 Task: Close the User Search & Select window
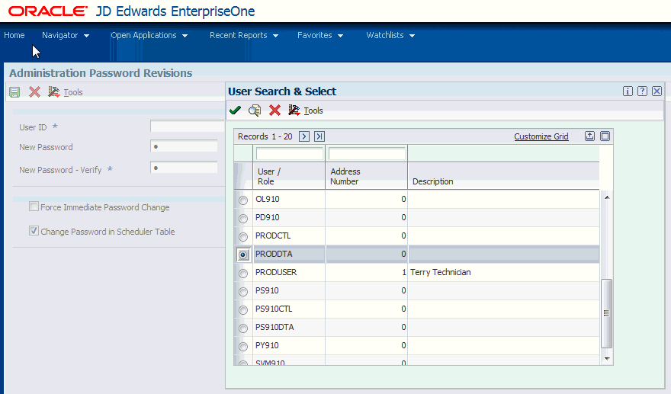(657, 91)
